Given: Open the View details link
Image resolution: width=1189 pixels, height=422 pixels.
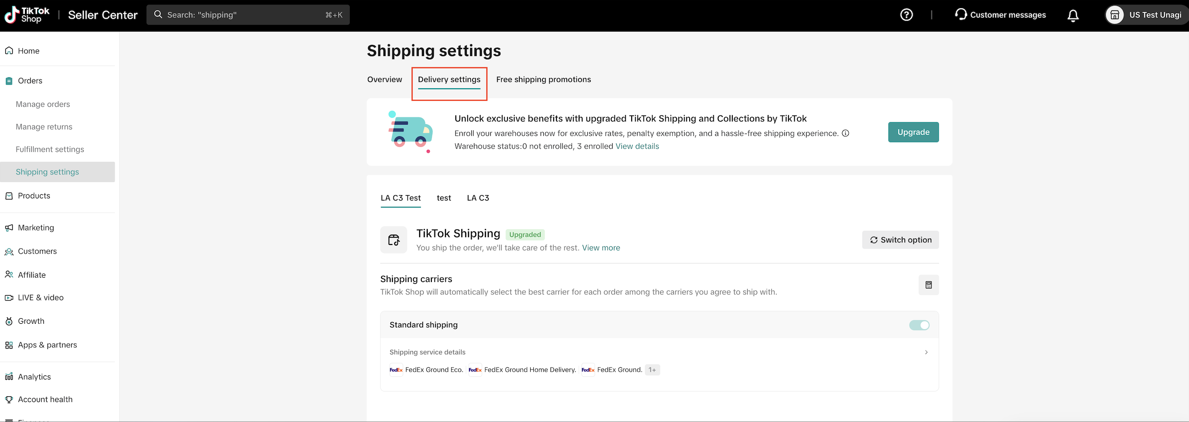Looking at the screenshot, I should click(x=637, y=146).
